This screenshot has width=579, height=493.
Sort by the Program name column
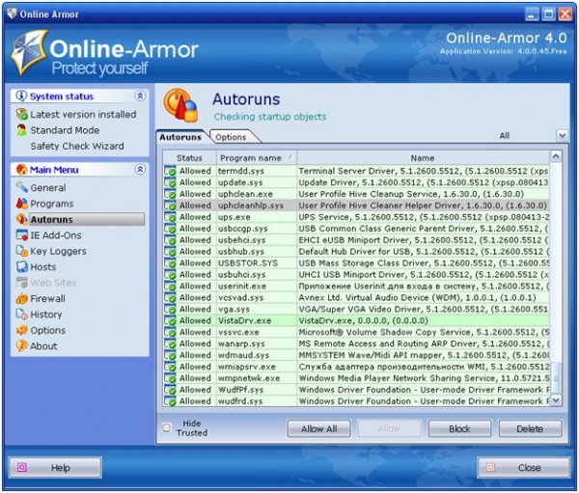pos(257,158)
